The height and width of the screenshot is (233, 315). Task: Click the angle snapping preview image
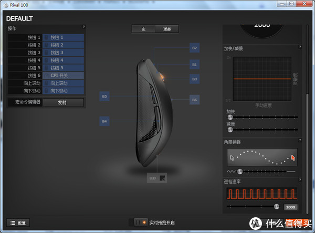[262, 157]
